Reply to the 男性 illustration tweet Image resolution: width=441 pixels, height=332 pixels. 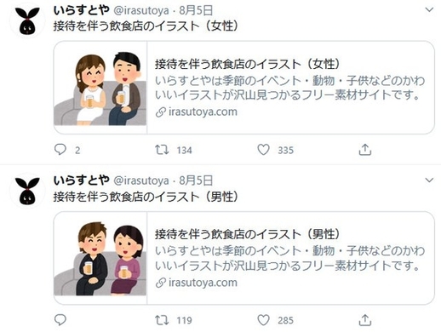coord(60,320)
